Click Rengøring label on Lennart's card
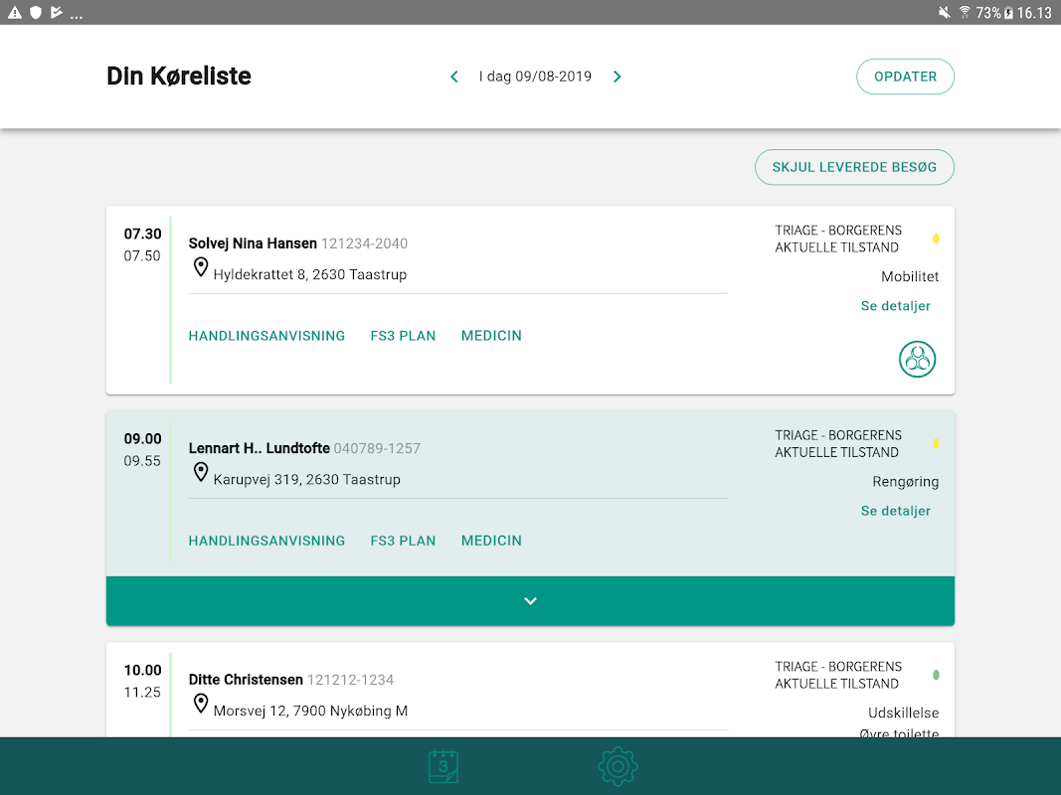Image resolution: width=1061 pixels, height=795 pixels. [905, 482]
